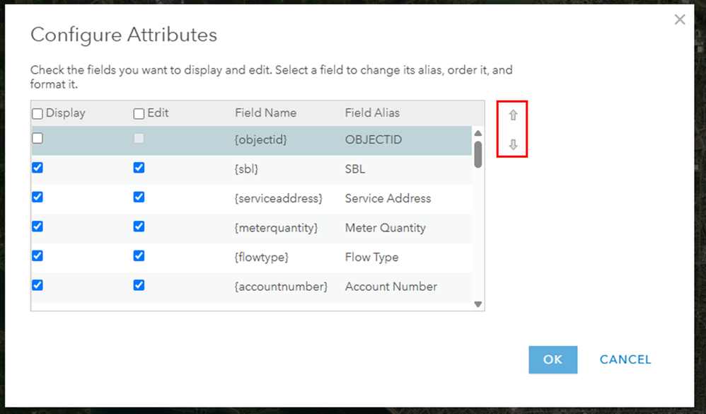Uncheck Display for the flowtype field
Image resolution: width=706 pixels, height=414 pixels.
pyautogui.click(x=37, y=255)
